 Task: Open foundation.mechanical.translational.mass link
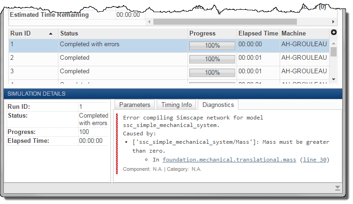(x=229, y=160)
